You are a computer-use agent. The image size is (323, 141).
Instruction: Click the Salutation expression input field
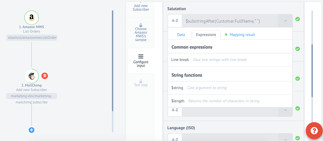230,21
